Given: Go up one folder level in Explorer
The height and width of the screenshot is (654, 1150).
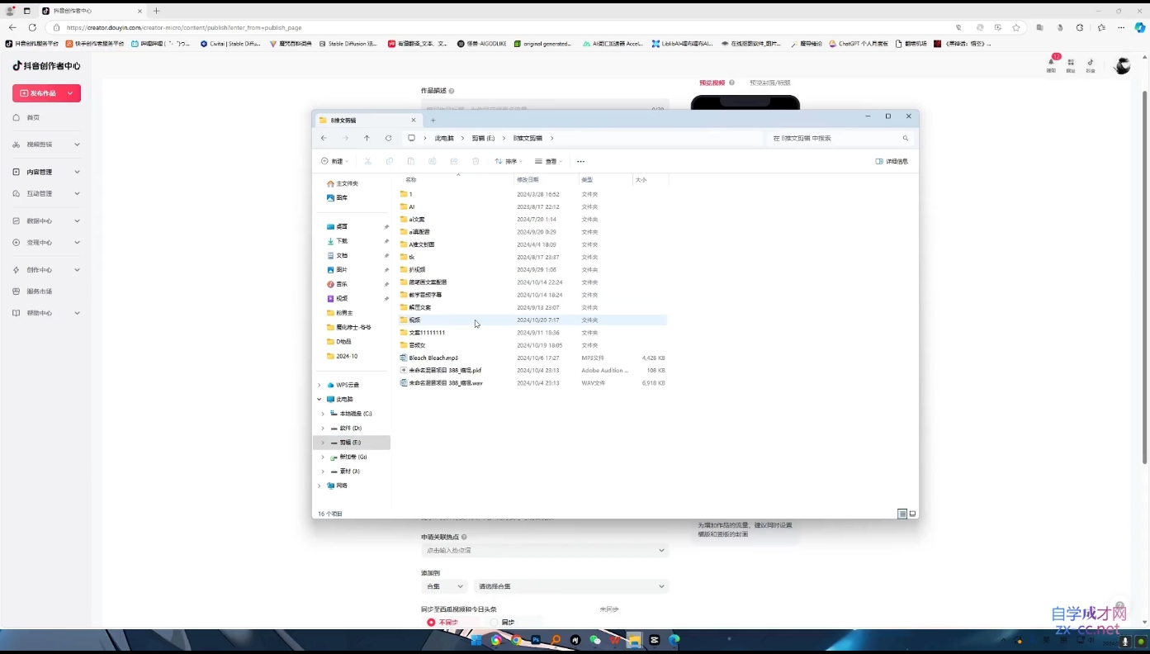Looking at the screenshot, I should tap(367, 138).
